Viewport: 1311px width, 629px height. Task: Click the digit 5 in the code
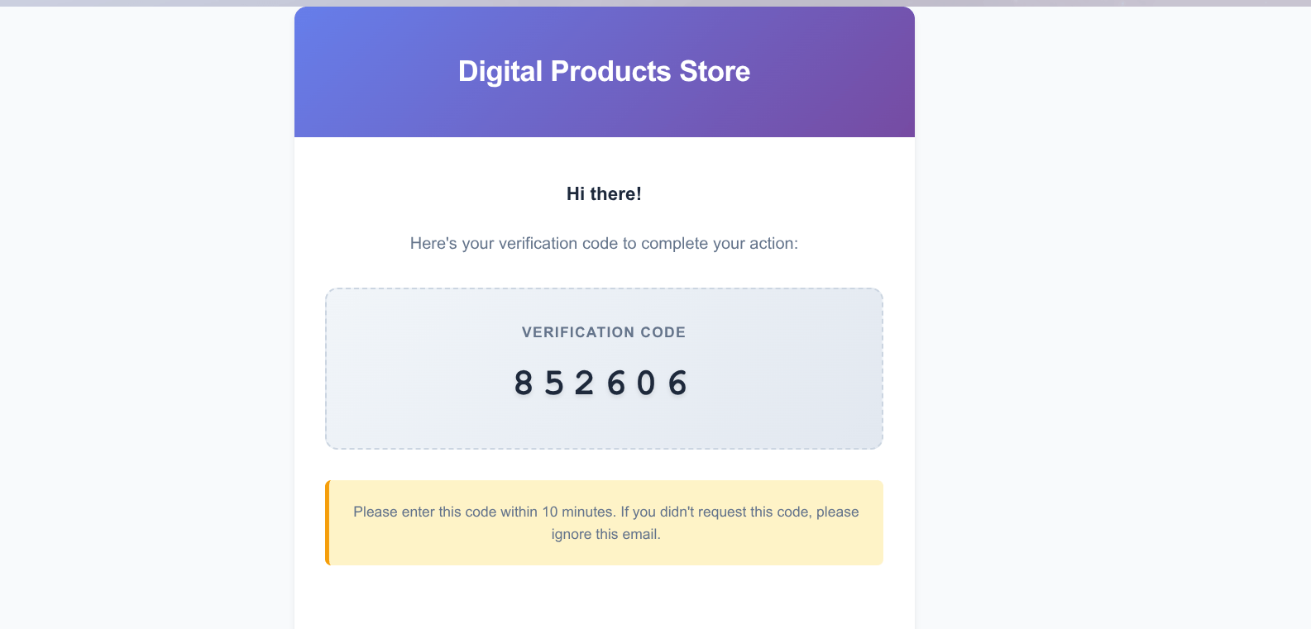(x=554, y=384)
